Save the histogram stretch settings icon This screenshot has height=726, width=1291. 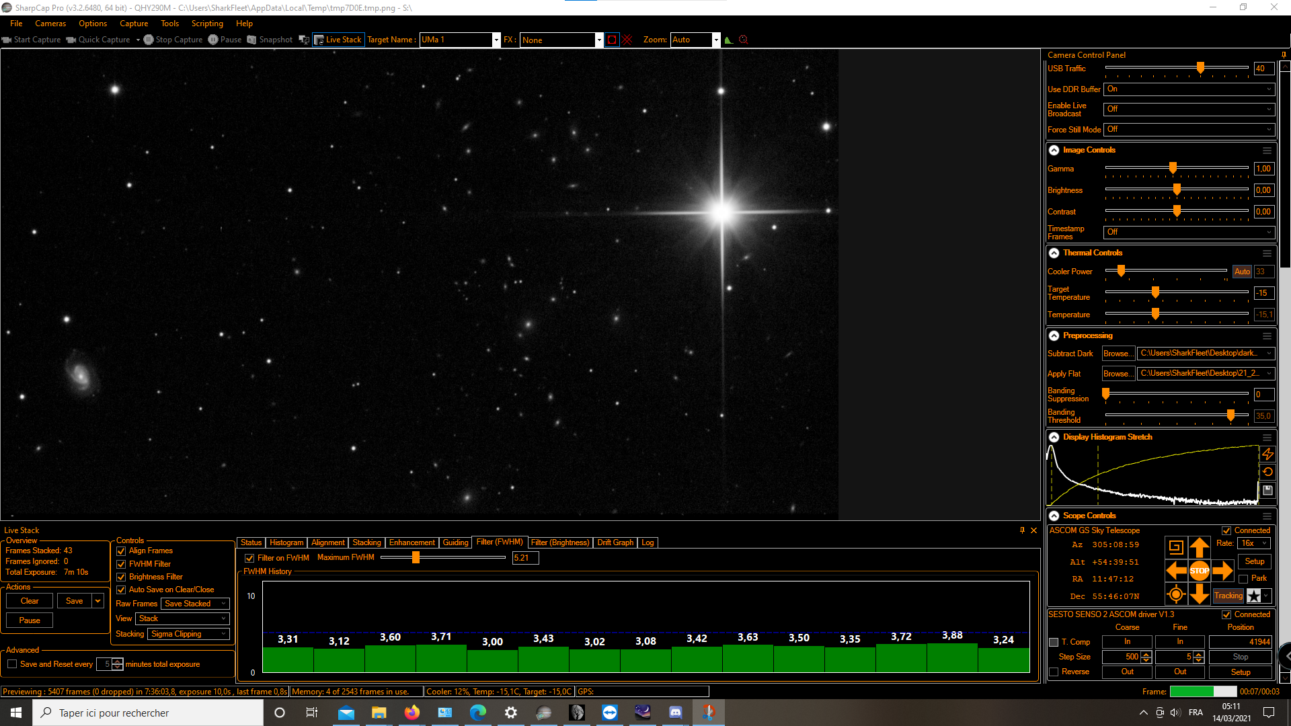coord(1267,490)
